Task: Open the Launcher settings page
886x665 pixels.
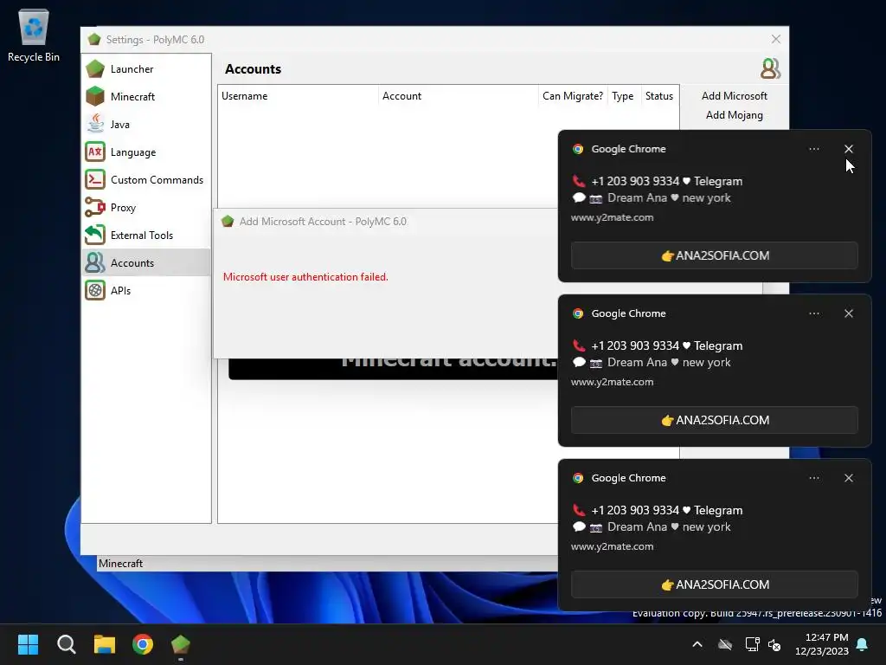Action: [x=146, y=69]
